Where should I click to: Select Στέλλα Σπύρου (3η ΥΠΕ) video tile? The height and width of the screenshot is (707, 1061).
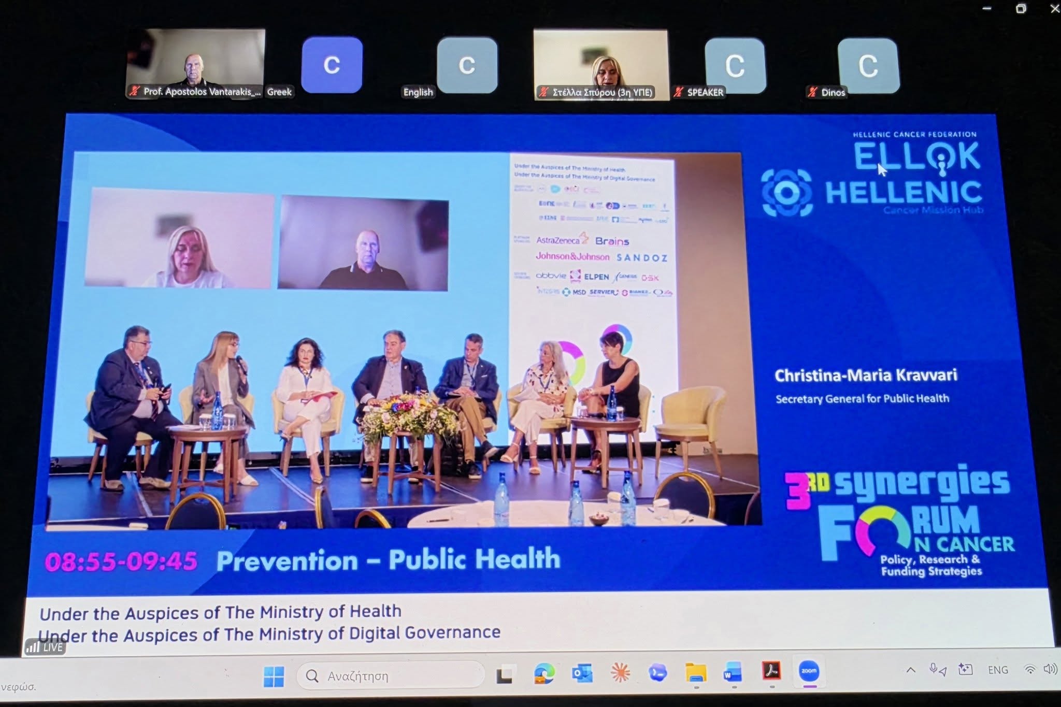(601, 64)
